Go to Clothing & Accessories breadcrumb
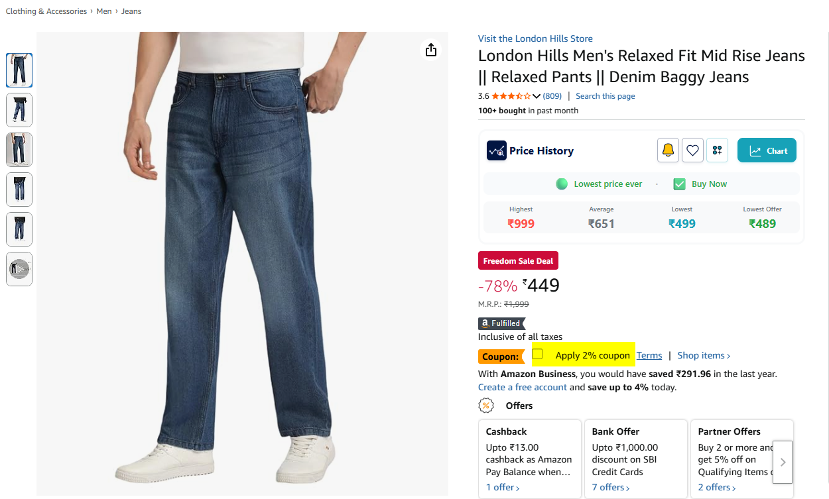Viewport: 829px width, 499px height. (x=46, y=11)
